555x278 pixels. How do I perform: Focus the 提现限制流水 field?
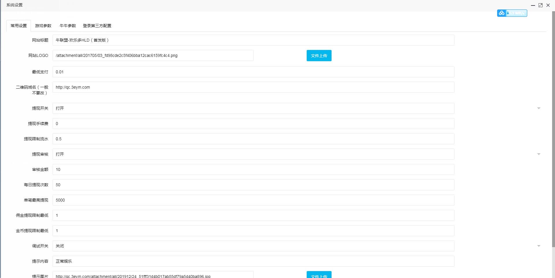click(253, 139)
